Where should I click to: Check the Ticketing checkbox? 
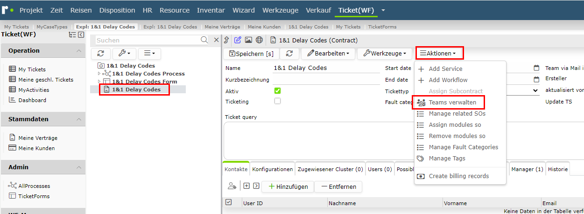click(277, 101)
